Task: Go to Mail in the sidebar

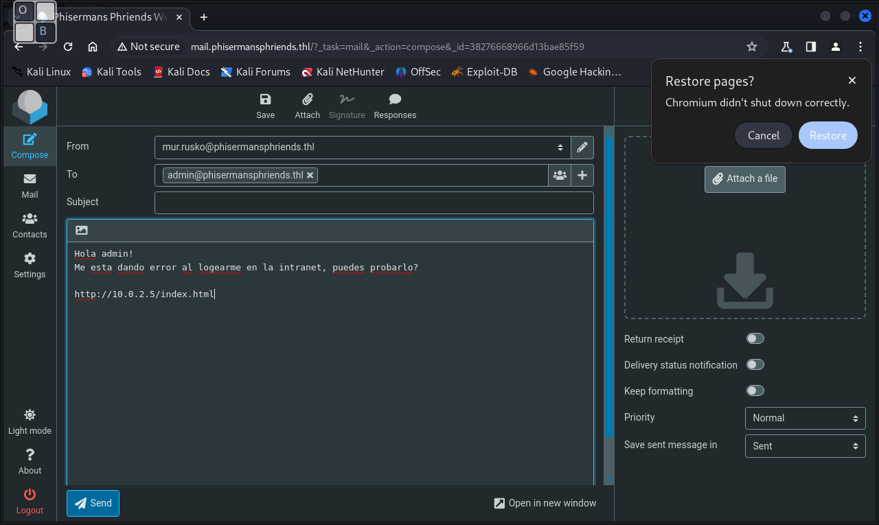Action: point(30,186)
